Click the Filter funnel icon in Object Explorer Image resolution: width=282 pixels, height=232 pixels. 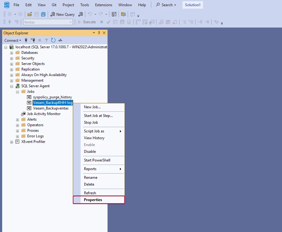[46, 41]
